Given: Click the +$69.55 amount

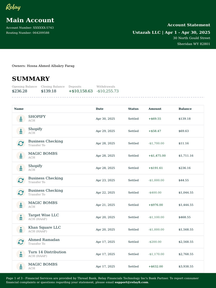Looking at the screenshot, I should 155,119.
